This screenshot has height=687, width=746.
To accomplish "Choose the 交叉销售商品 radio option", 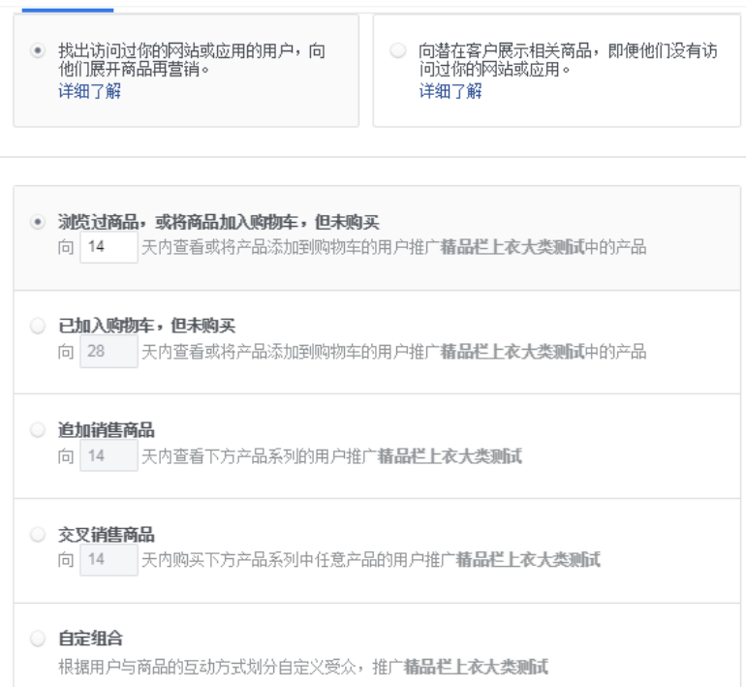I will click(38, 534).
